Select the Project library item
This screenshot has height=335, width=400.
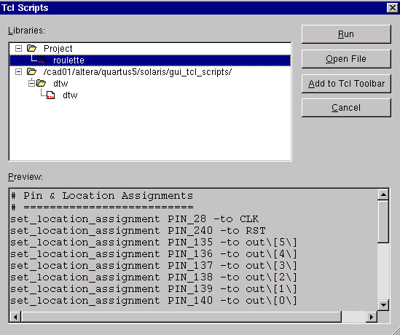click(x=58, y=49)
